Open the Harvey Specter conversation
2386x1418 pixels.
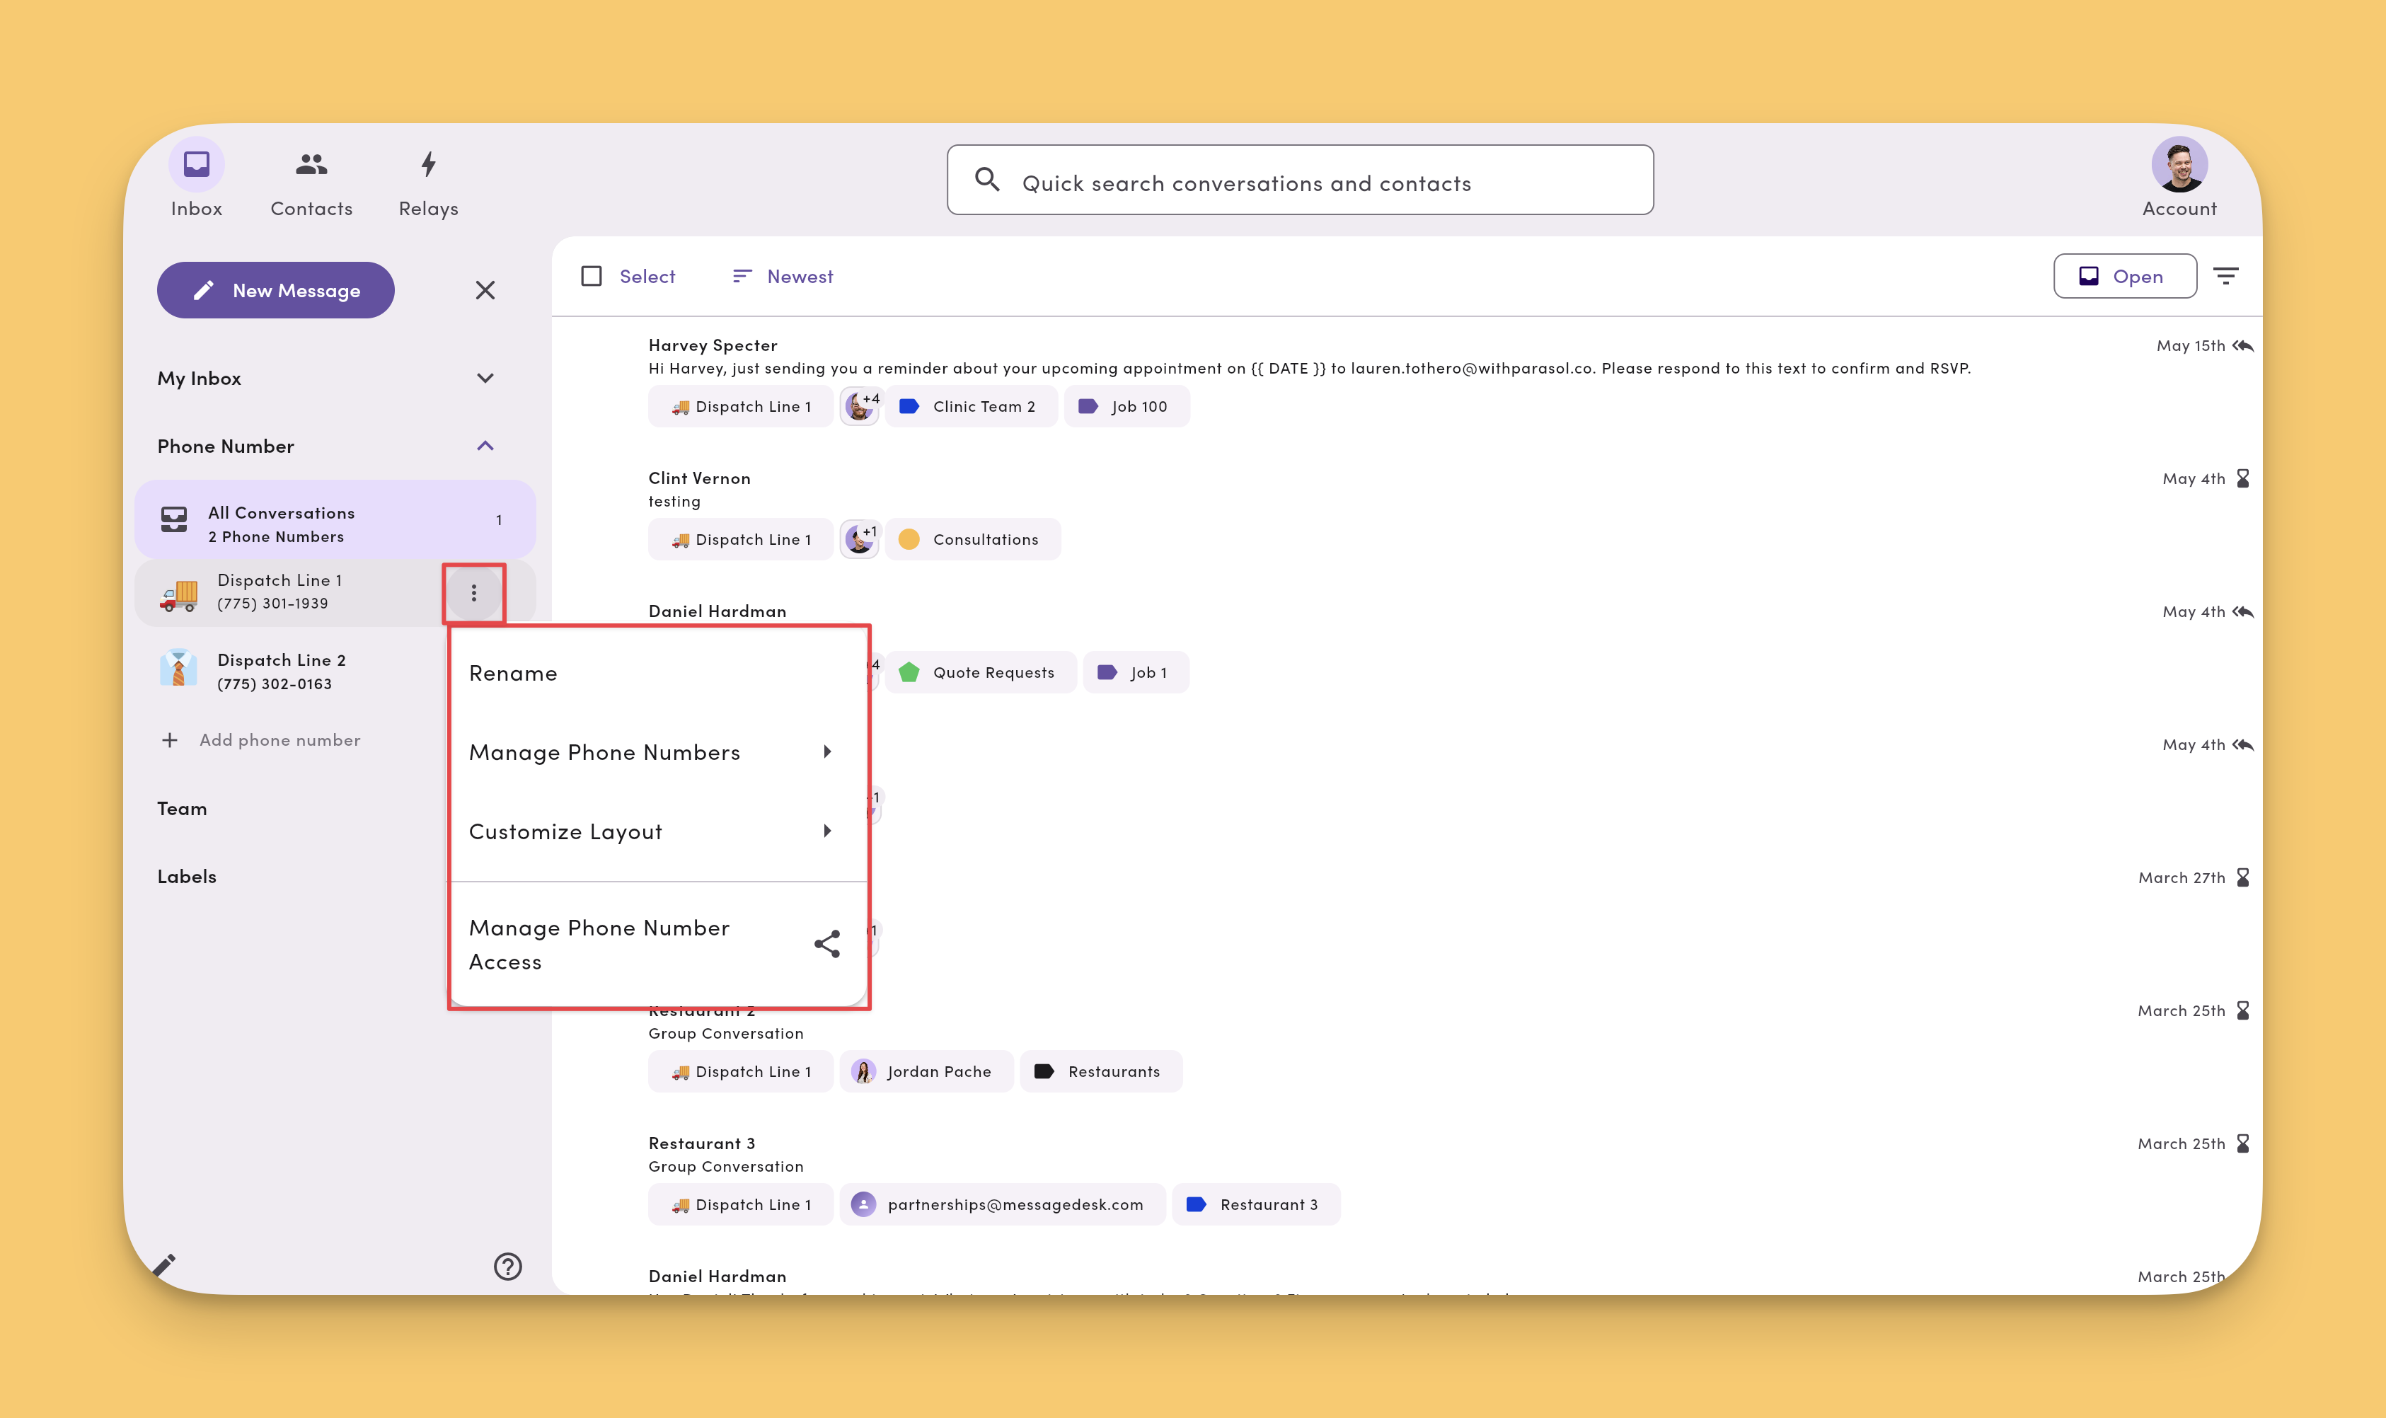(1407, 382)
